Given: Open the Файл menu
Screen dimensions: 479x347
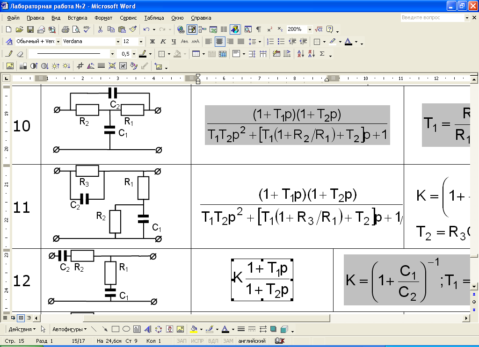Looking at the screenshot, I should pyautogui.click(x=13, y=18).
